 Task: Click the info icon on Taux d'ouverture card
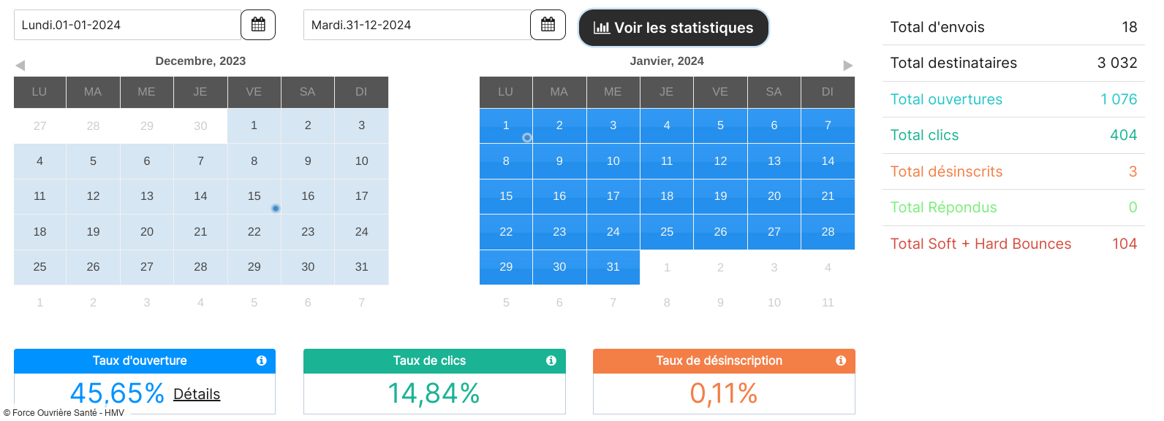click(x=262, y=360)
